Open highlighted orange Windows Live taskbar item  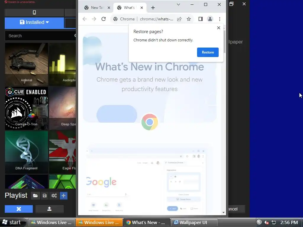pos(99,222)
